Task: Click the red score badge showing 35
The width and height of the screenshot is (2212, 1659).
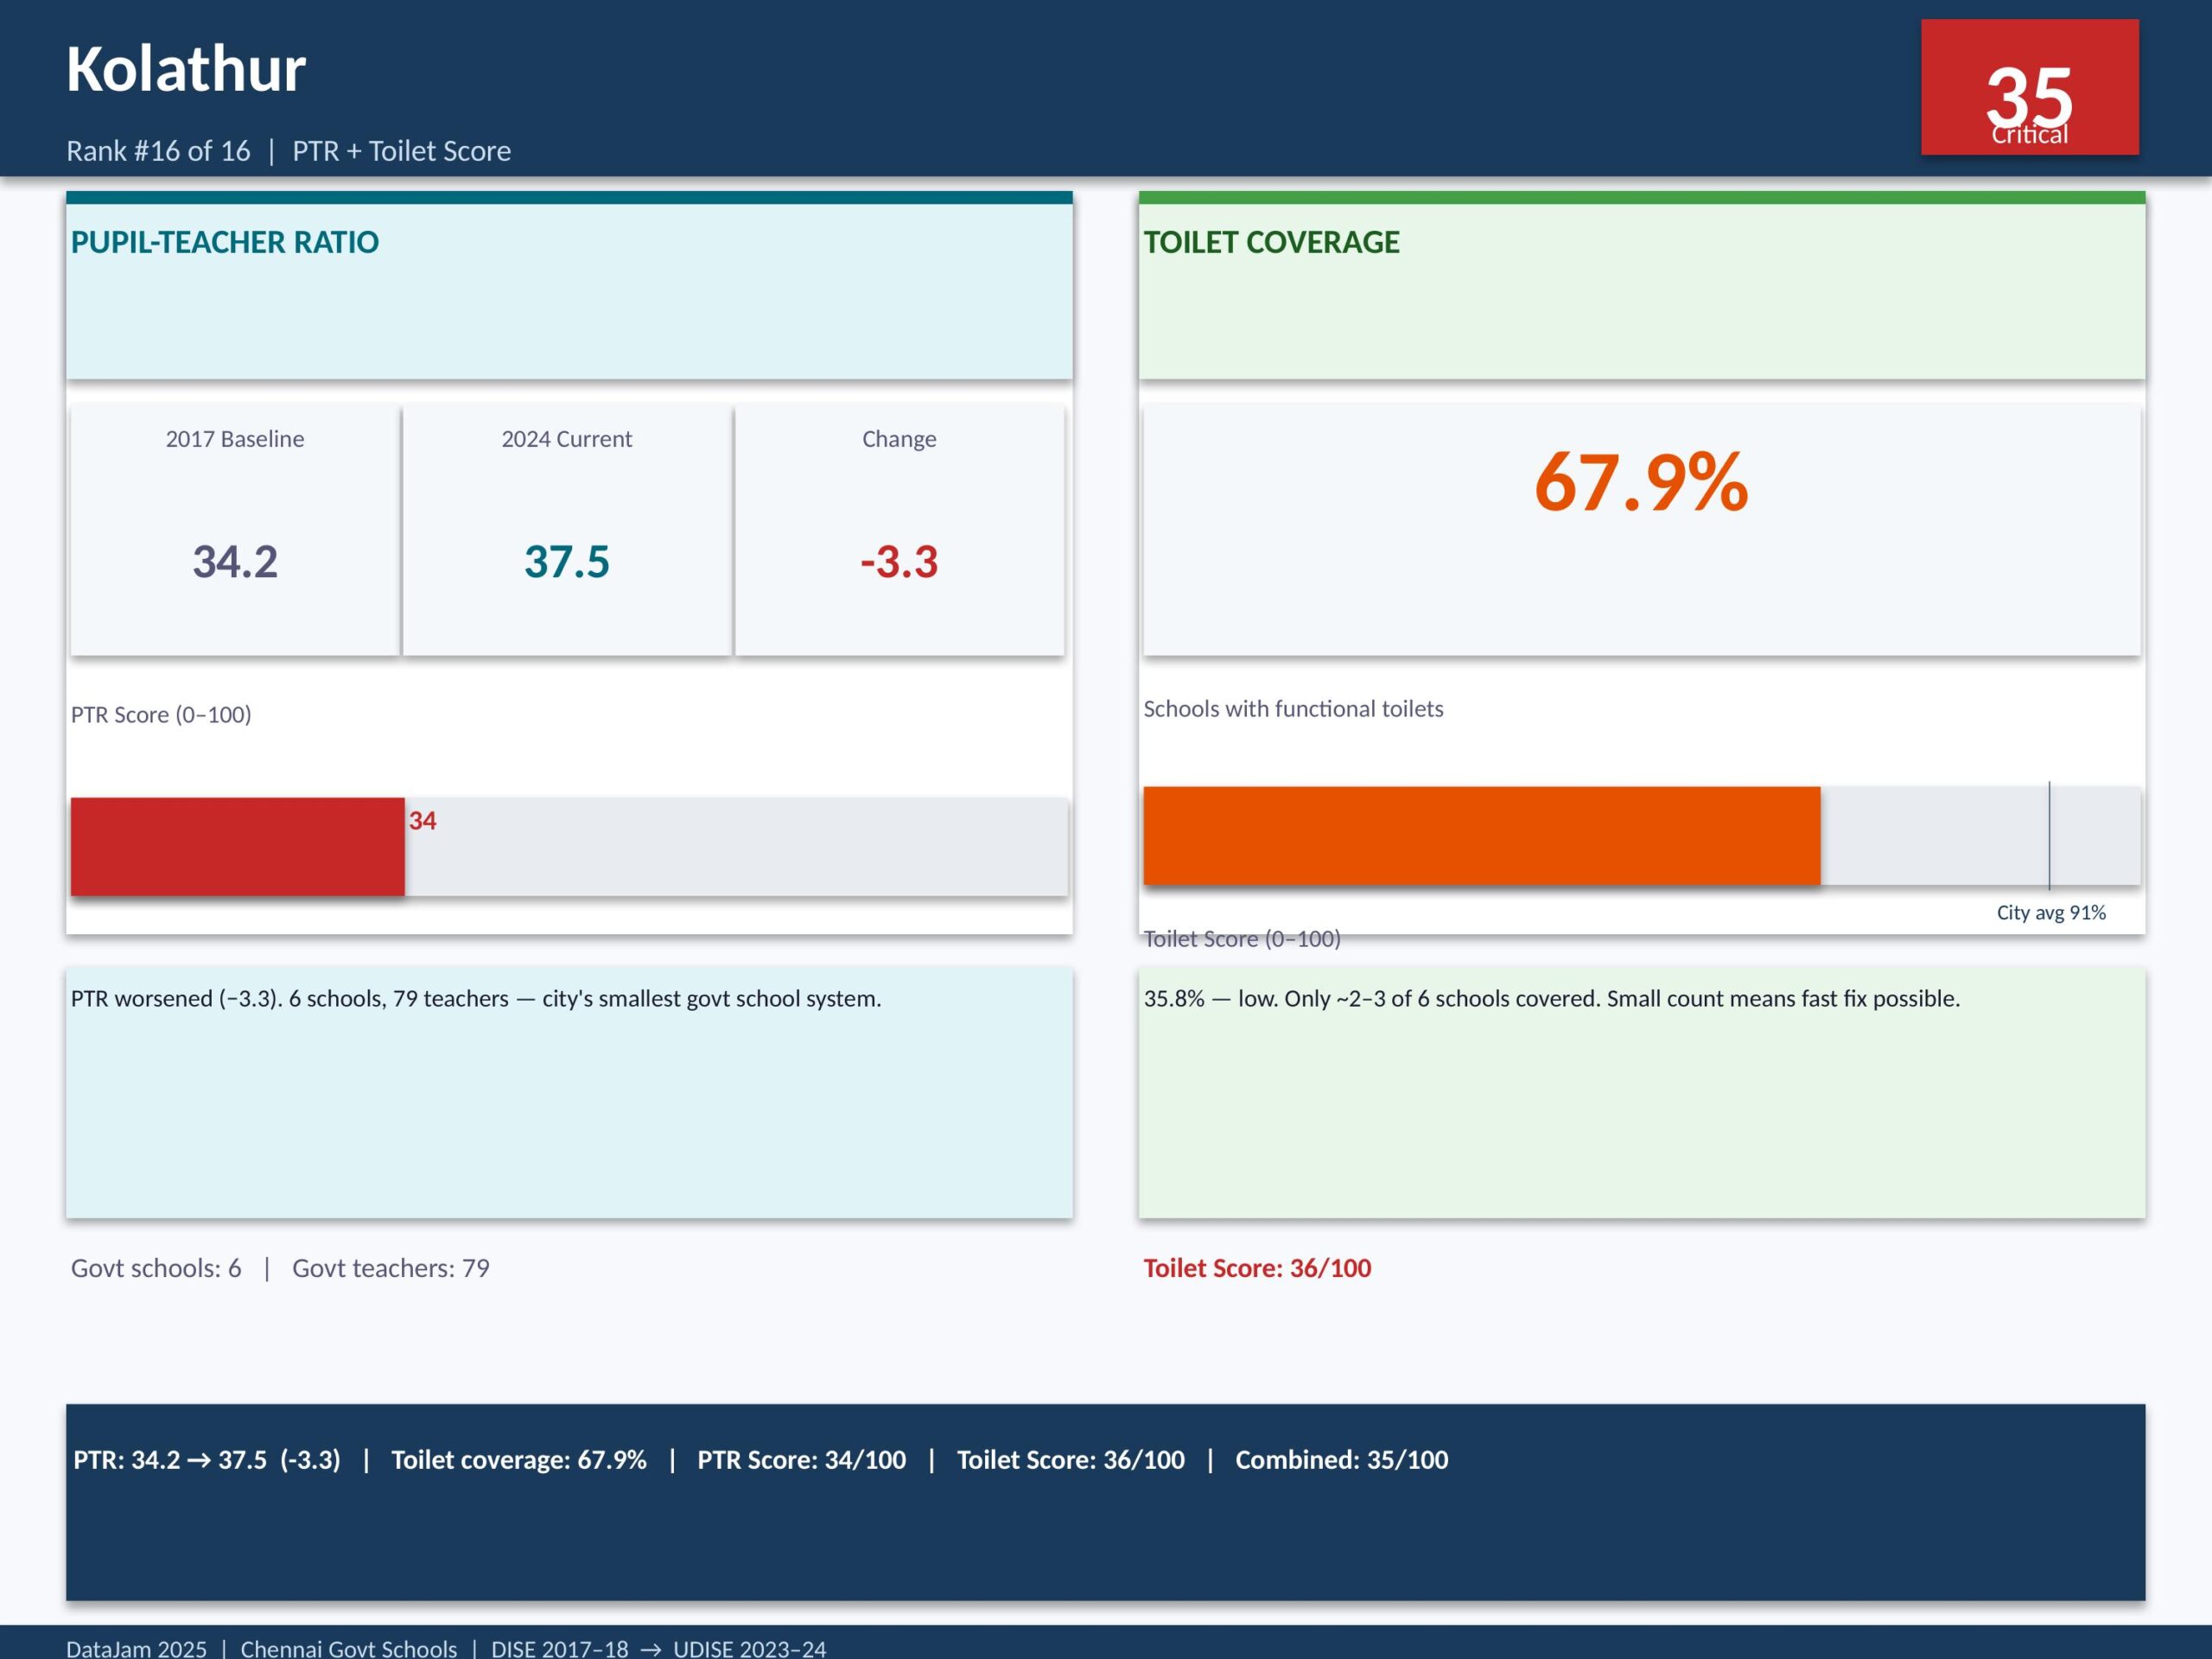Action: point(2029,88)
